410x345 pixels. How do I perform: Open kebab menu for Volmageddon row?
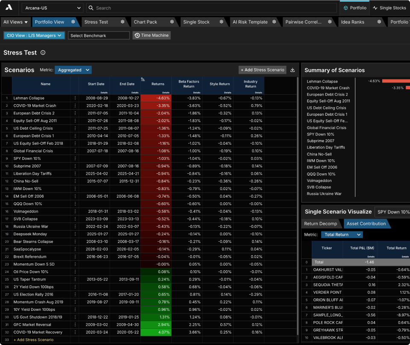pos(75,211)
